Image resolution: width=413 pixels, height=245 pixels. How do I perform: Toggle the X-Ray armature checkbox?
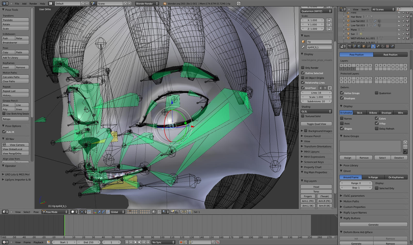377,123
